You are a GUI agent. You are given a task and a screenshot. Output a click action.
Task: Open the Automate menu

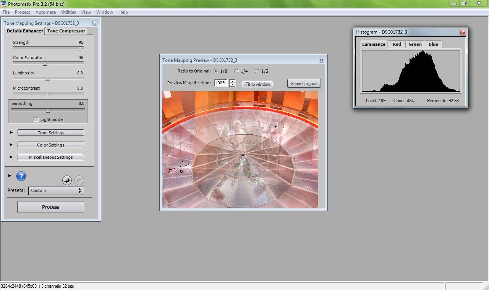click(x=45, y=12)
